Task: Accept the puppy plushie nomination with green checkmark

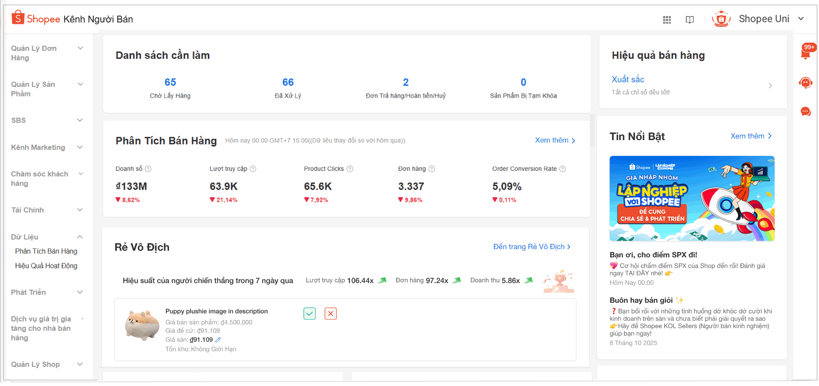Action: (x=310, y=314)
